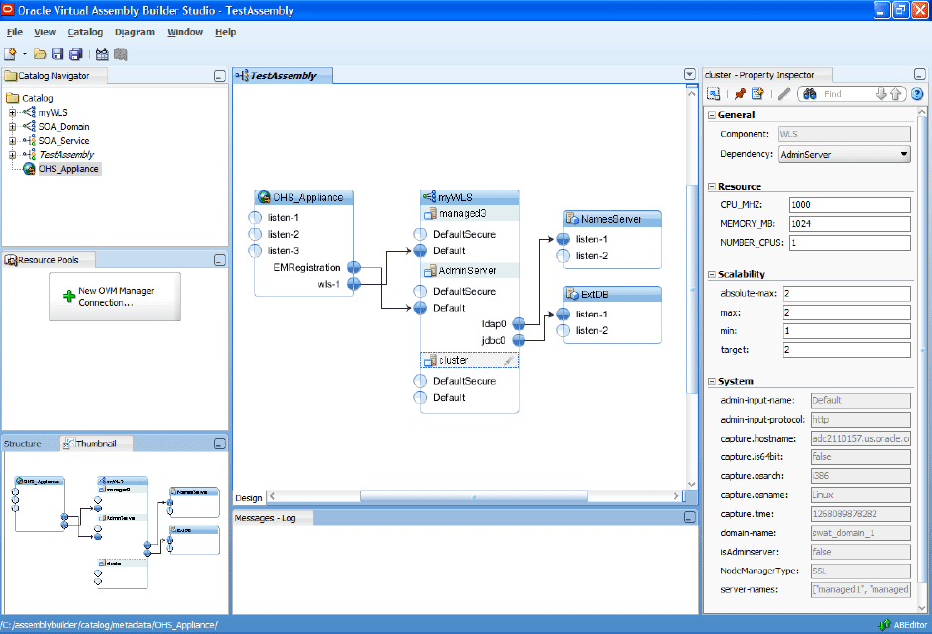Open Property Inspector help with the question mark icon
The image size is (932, 634).
(x=917, y=94)
